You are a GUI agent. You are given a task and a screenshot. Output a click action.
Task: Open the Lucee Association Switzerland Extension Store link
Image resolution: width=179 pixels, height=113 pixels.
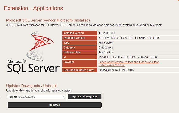[129, 64]
